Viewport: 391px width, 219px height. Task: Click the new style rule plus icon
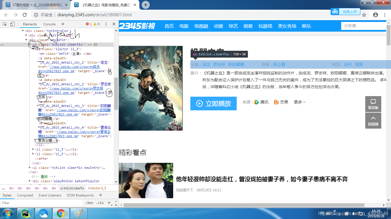point(109,203)
